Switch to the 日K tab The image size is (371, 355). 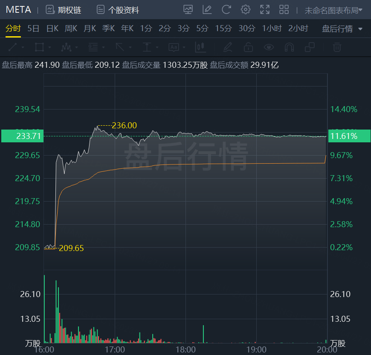pos(52,29)
